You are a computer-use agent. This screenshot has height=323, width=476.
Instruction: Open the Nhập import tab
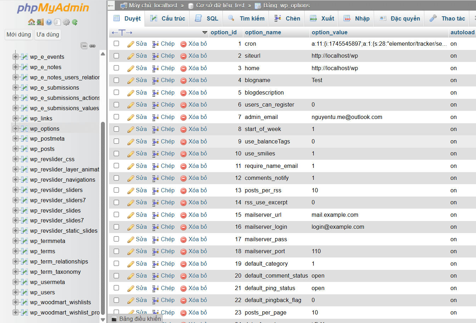(x=357, y=18)
